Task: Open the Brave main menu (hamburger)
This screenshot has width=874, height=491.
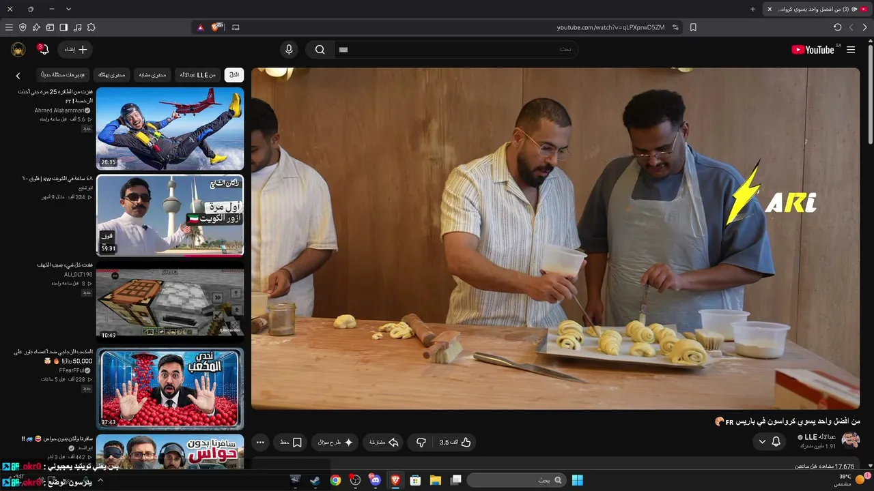Action: [x=9, y=27]
